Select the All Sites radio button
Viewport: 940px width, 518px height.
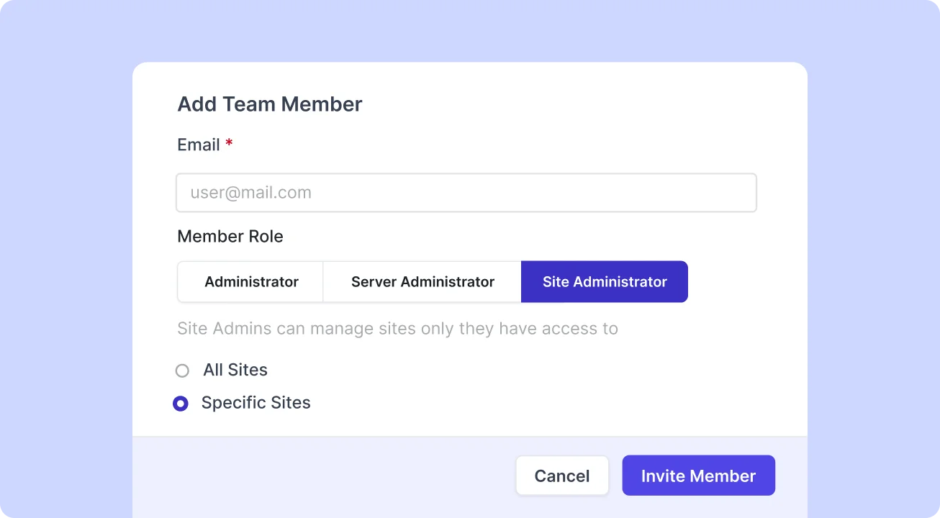click(182, 371)
